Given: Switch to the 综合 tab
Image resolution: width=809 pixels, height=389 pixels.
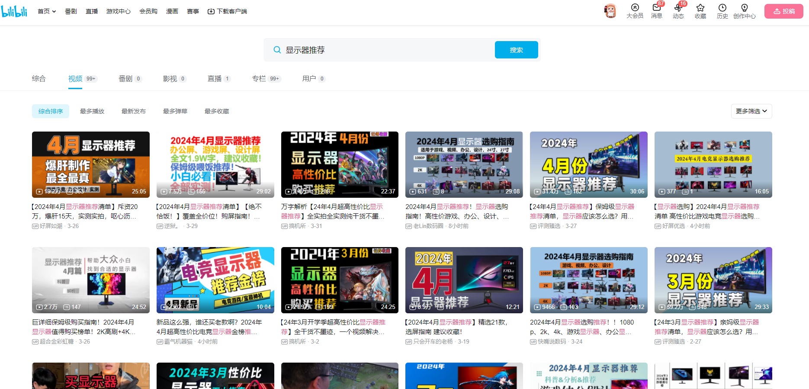Looking at the screenshot, I should [x=39, y=78].
